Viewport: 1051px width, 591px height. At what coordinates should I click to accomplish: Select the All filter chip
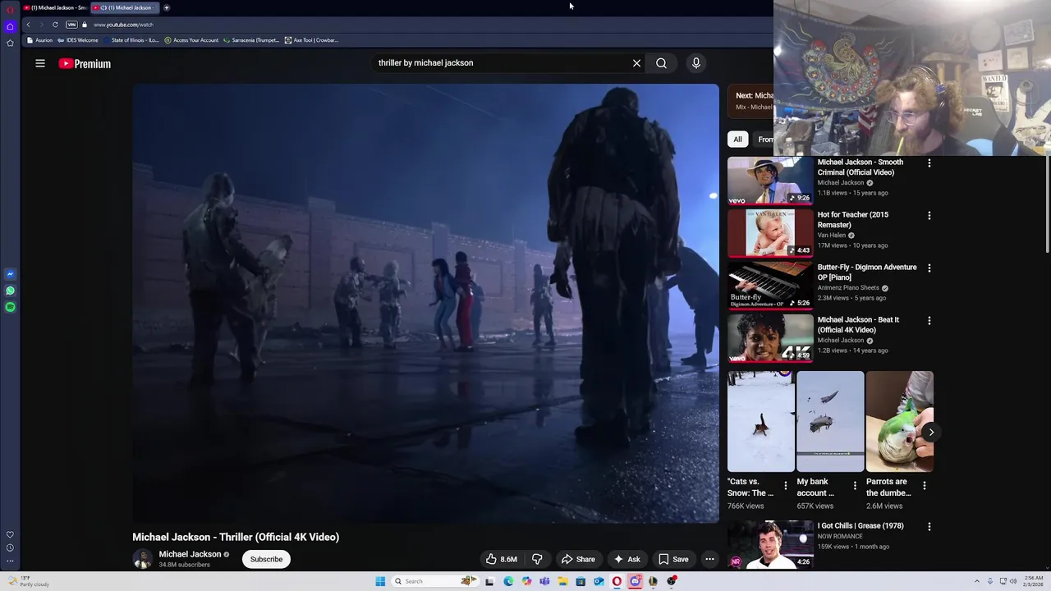click(x=737, y=140)
